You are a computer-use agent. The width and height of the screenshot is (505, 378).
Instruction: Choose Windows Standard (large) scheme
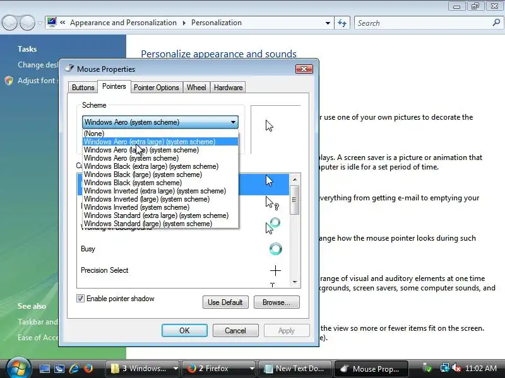click(x=160, y=224)
